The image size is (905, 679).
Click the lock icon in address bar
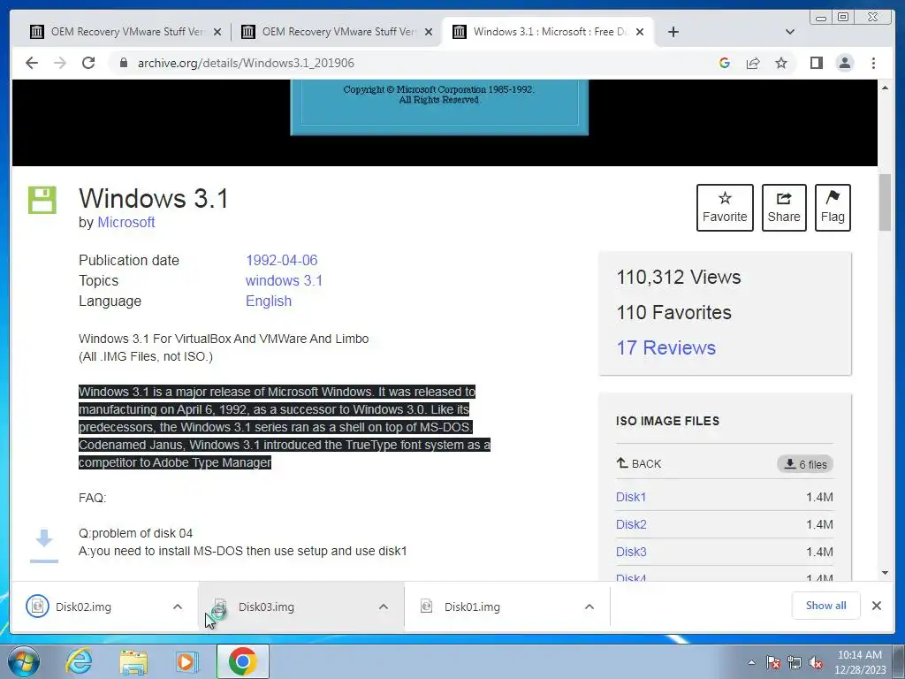tap(123, 63)
